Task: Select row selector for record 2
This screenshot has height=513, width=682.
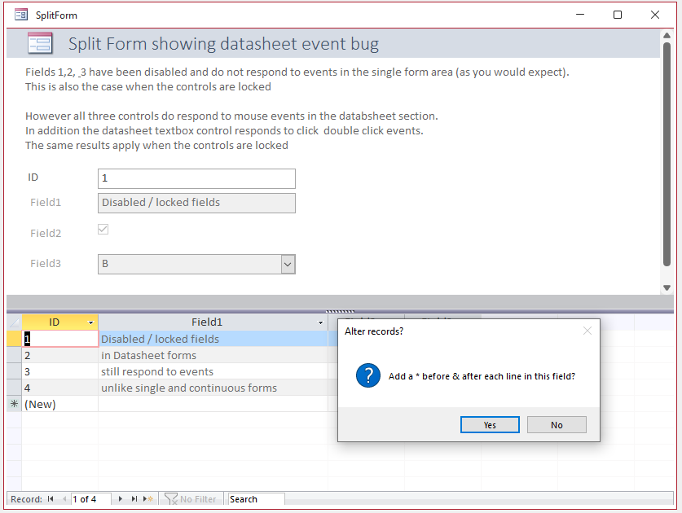Action: pyautogui.click(x=15, y=355)
